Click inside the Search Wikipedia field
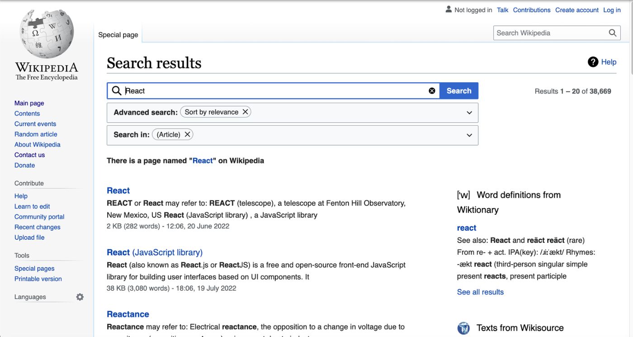The height and width of the screenshot is (337, 633). [549, 33]
